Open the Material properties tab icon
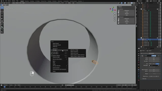 139,80
